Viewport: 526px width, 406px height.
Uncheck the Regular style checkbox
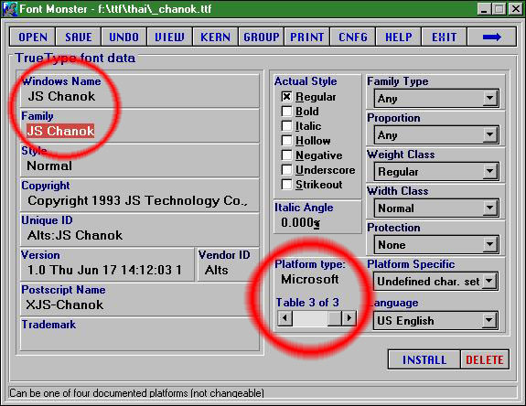click(286, 97)
